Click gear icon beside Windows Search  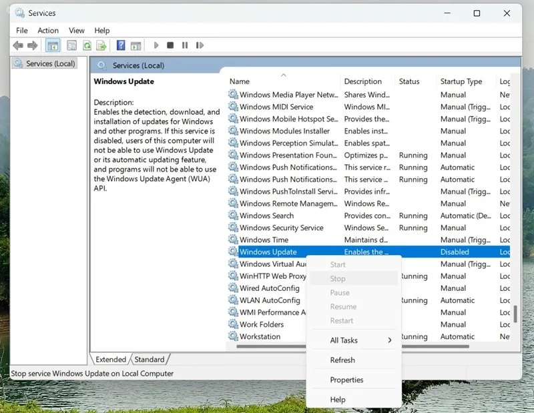[x=233, y=216]
